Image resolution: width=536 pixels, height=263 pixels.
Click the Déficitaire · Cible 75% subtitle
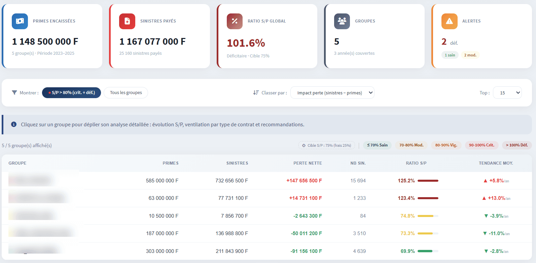pos(248,56)
